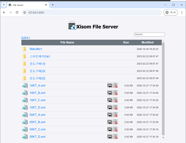The image size is (186, 143).
Task: Open the 스마트제어반#1 folder link
Action: tap(40, 56)
